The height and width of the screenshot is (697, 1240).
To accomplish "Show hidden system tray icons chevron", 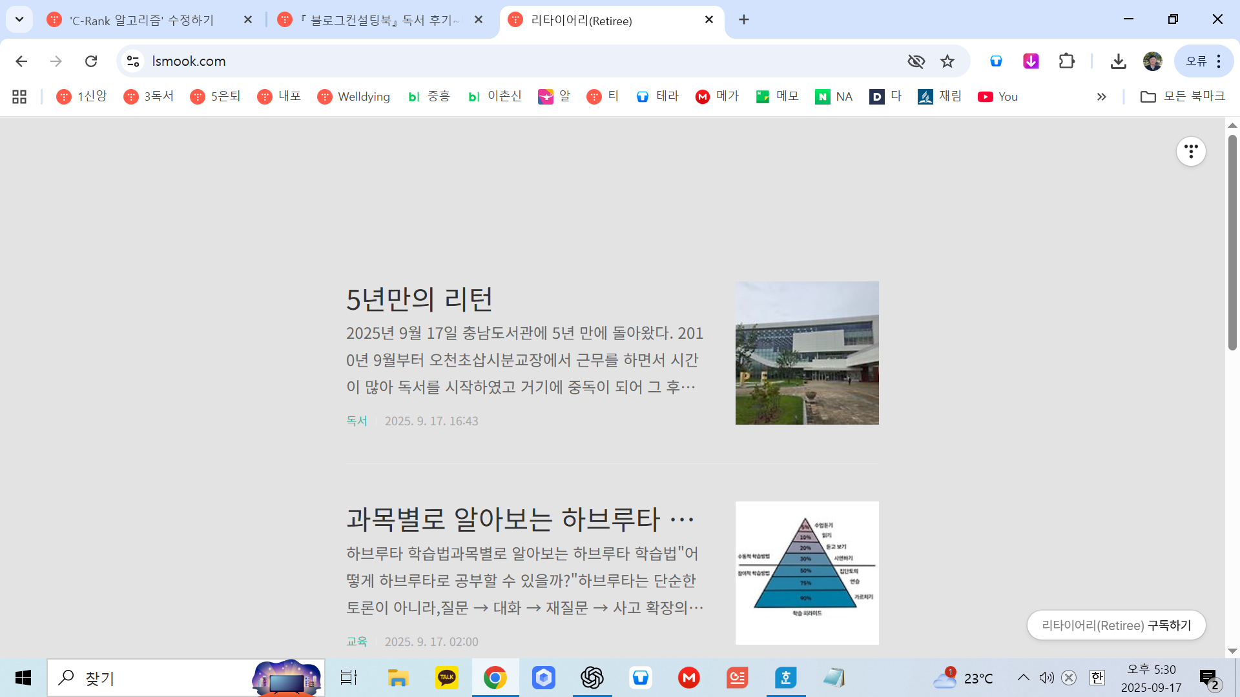I will pyautogui.click(x=1024, y=678).
